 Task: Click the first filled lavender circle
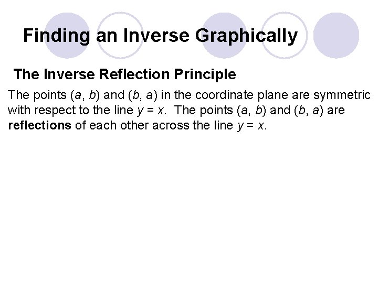point(67,36)
